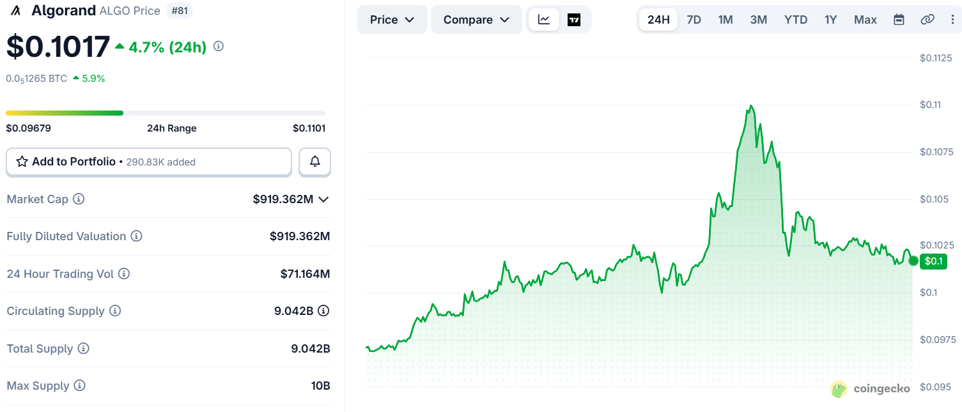Click the 10B max supply value

321,386
